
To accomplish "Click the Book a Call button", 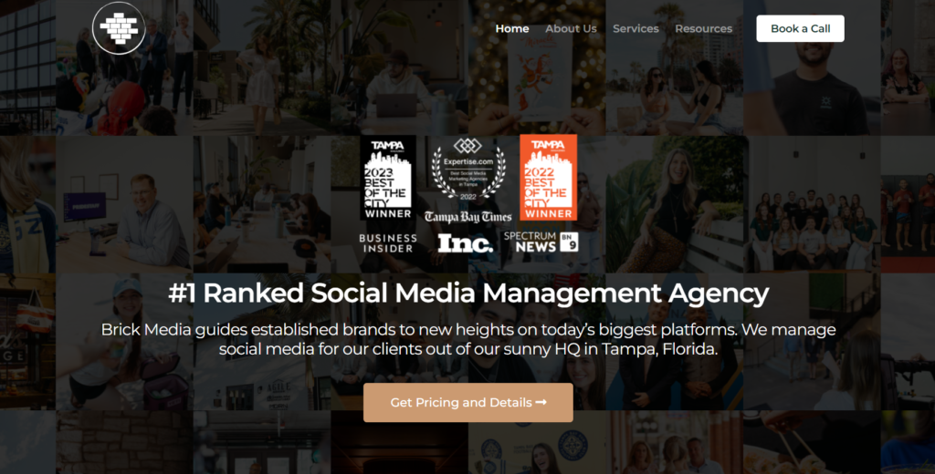I will click(800, 28).
